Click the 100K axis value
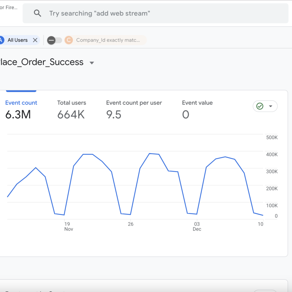The height and width of the screenshot is (292, 292). tap(272, 206)
